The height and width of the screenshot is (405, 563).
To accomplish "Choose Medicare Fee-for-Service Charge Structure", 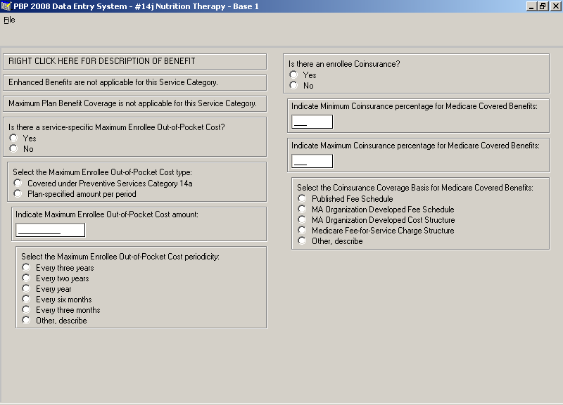I will 302,230.
